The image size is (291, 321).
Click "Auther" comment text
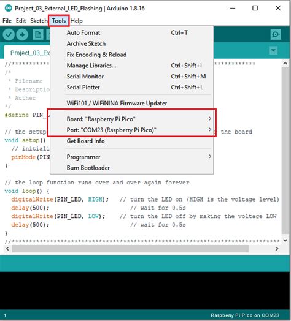coord(25,98)
